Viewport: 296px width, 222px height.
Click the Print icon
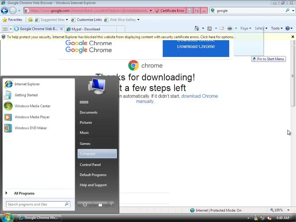pyautogui.click(x=230, y=28)
